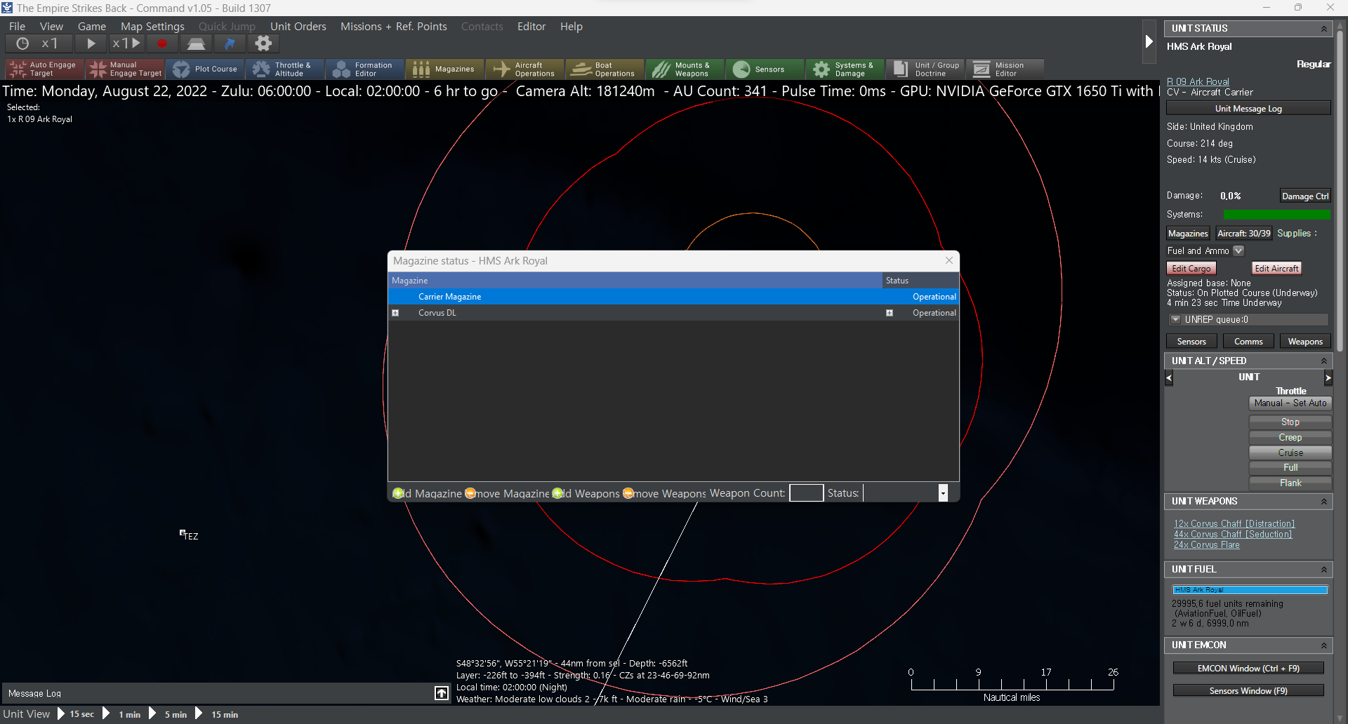Open the EMCON Window button
The image size is (1348, 724).
(1248, 669)
